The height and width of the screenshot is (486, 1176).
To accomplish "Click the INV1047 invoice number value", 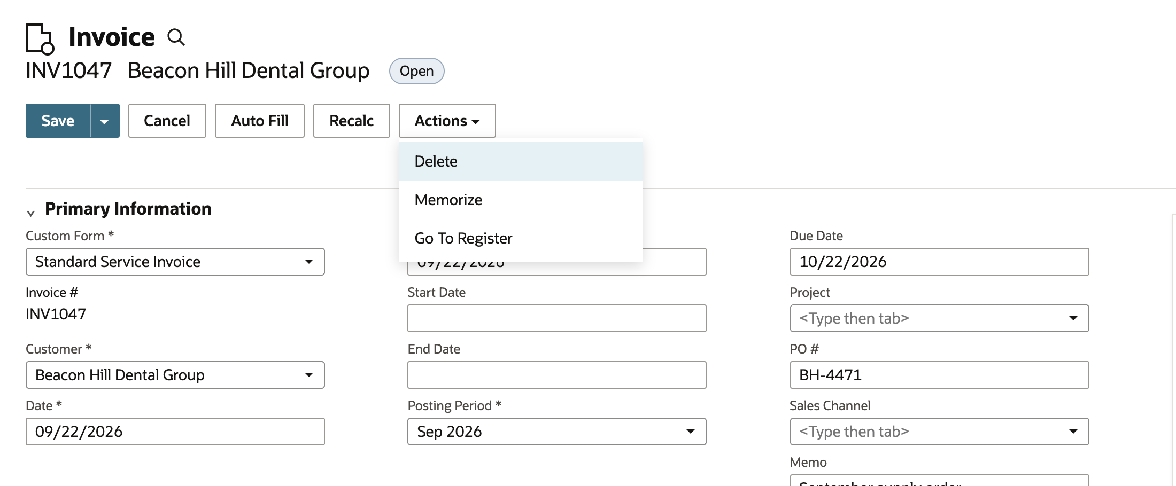I will coord(56,314).
